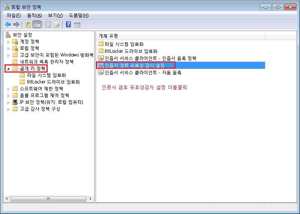Toggle the Action pane toolbar icon
The height and width of the screenshot is (214, 300).
point(77,25)
